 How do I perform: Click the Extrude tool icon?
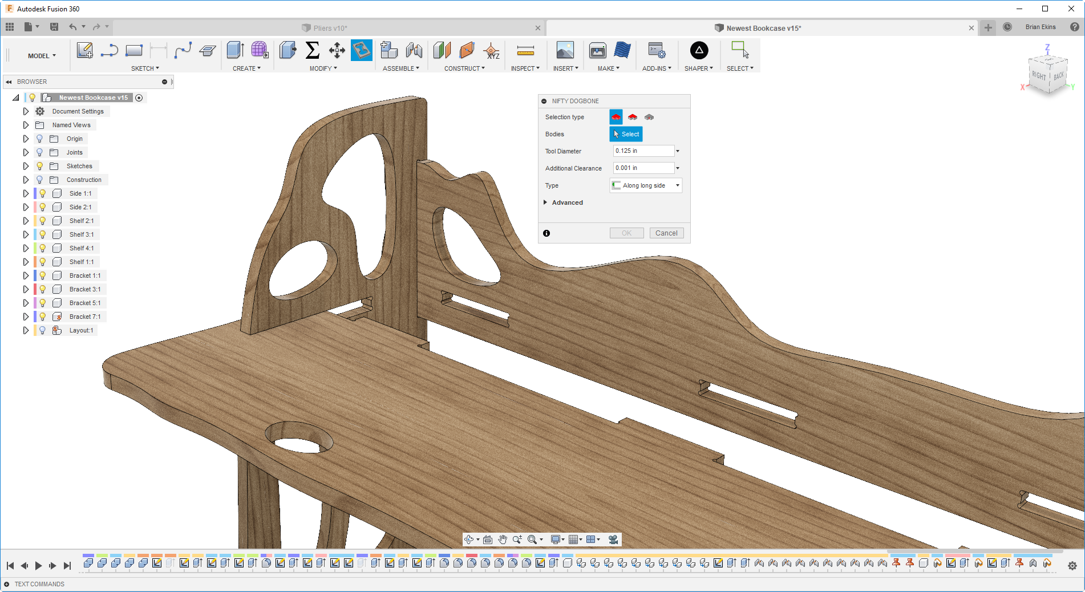pyautogui.click(x=235, y=51)
